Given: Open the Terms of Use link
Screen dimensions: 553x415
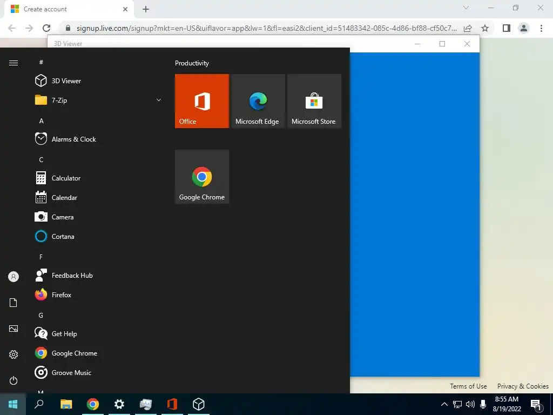Looking at the screenshot, I should point(468,386).
